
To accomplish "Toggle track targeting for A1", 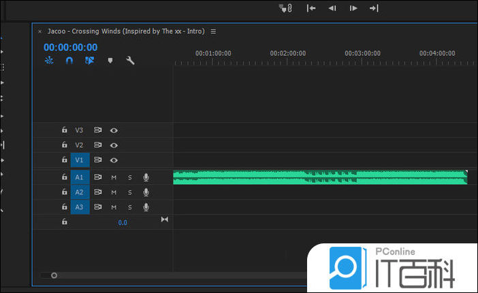I will click(x=79, y=177).
